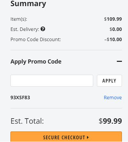
Task: Click the $99.99 estimated total
Action: (x=110, y=121)
